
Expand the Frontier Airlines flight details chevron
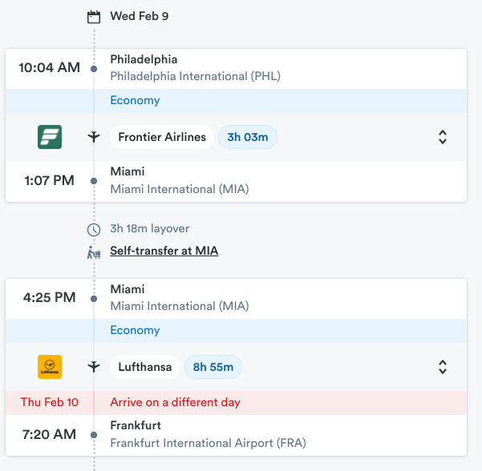coord(443,137)
